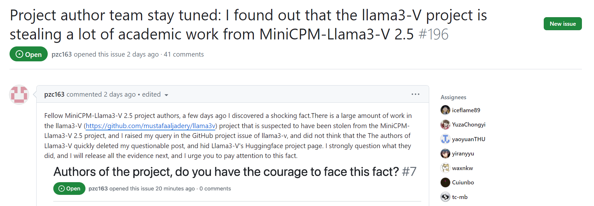Click the embedded issue's Open badge
This screenshot has width=594, height=206.
tap(69, 189)
